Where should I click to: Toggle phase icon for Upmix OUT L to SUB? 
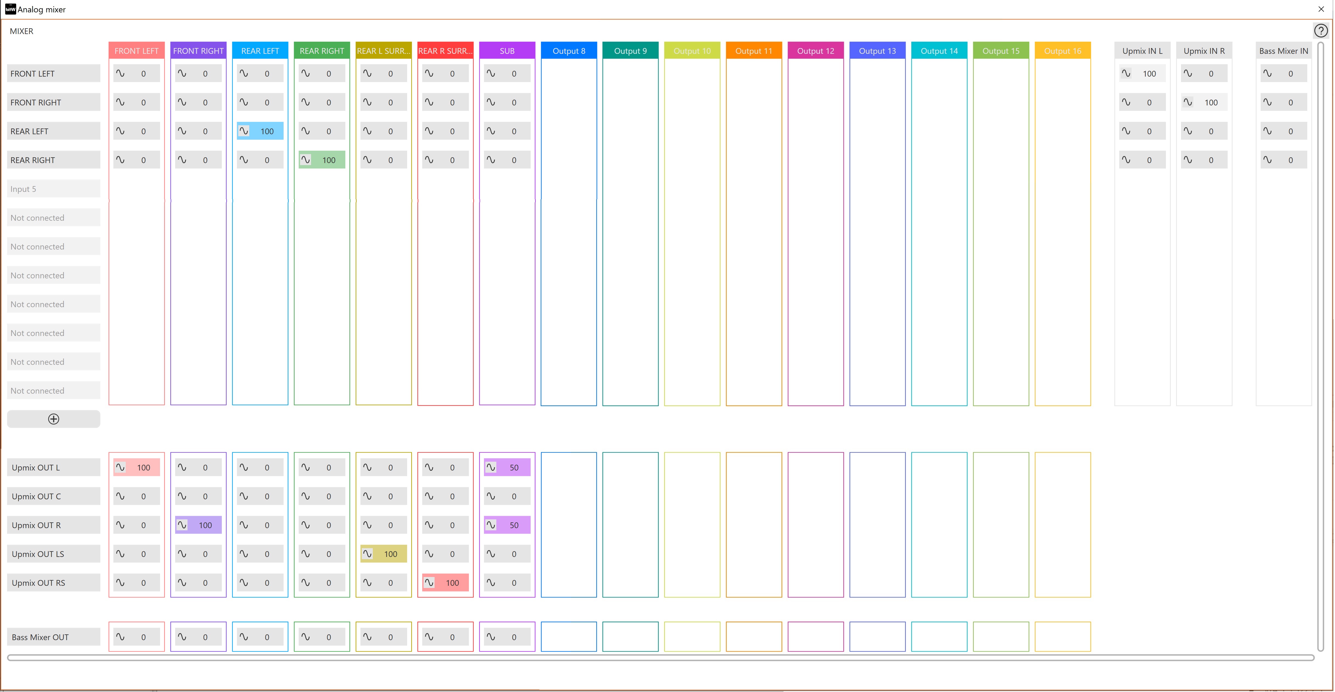(491, 467)
